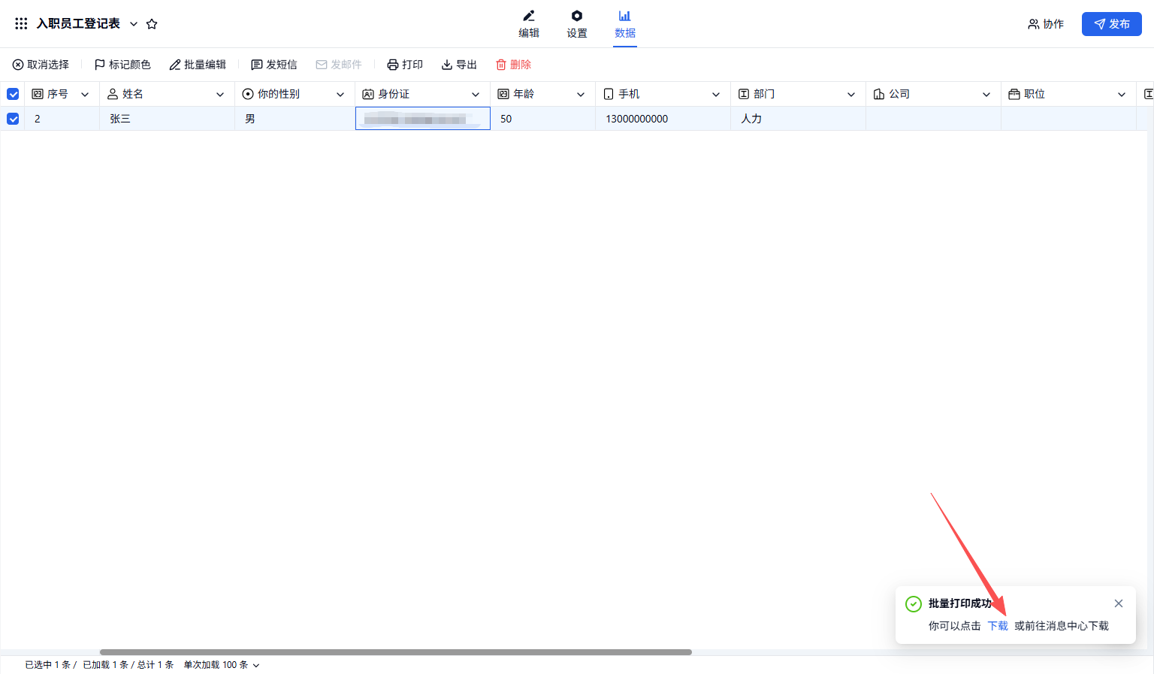The image size is (1154, 674).
Task: Close the batch print success notification
Action: point(1119,603)
